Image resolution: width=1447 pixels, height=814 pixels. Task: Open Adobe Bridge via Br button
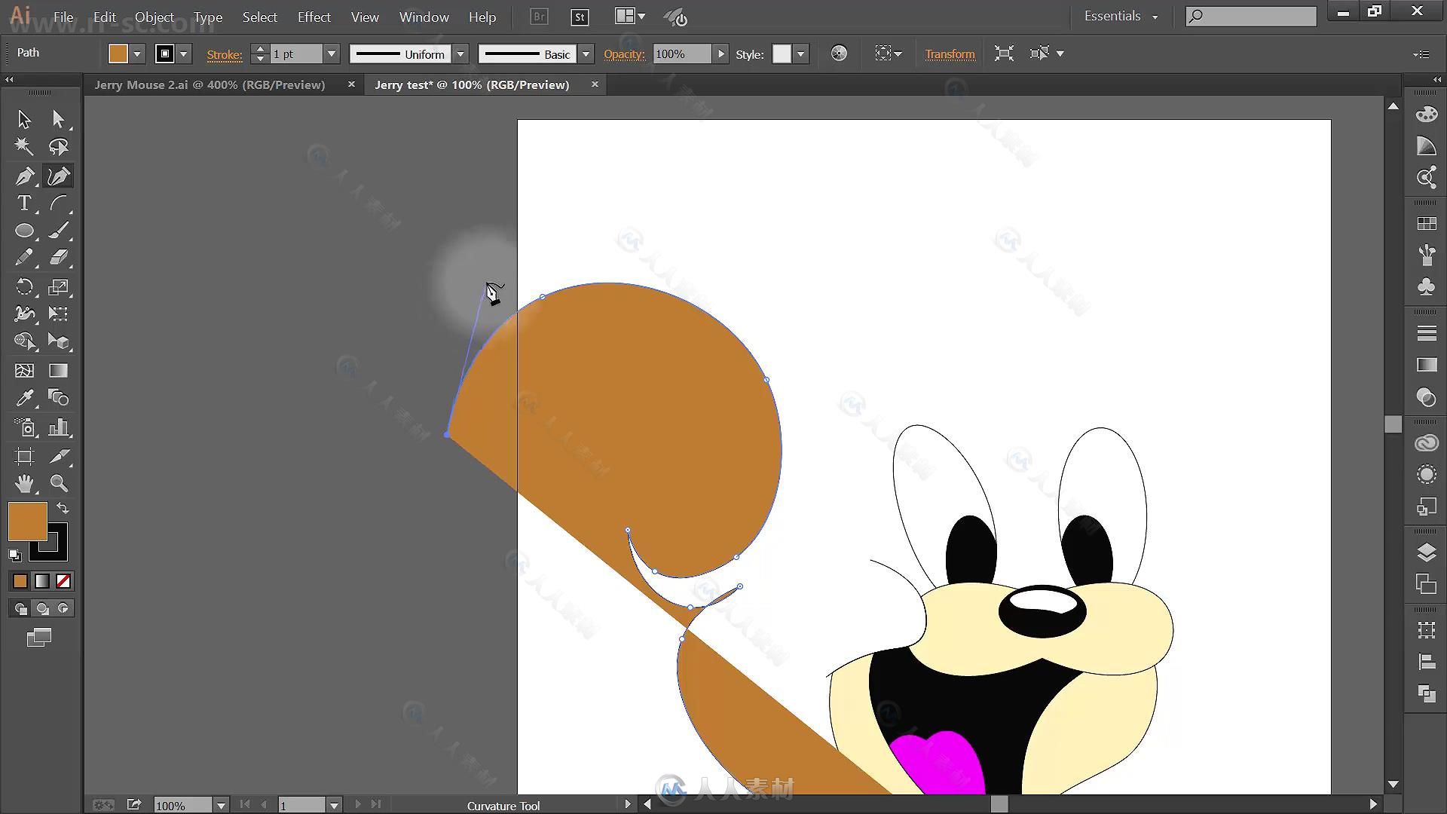coord(539,17)
